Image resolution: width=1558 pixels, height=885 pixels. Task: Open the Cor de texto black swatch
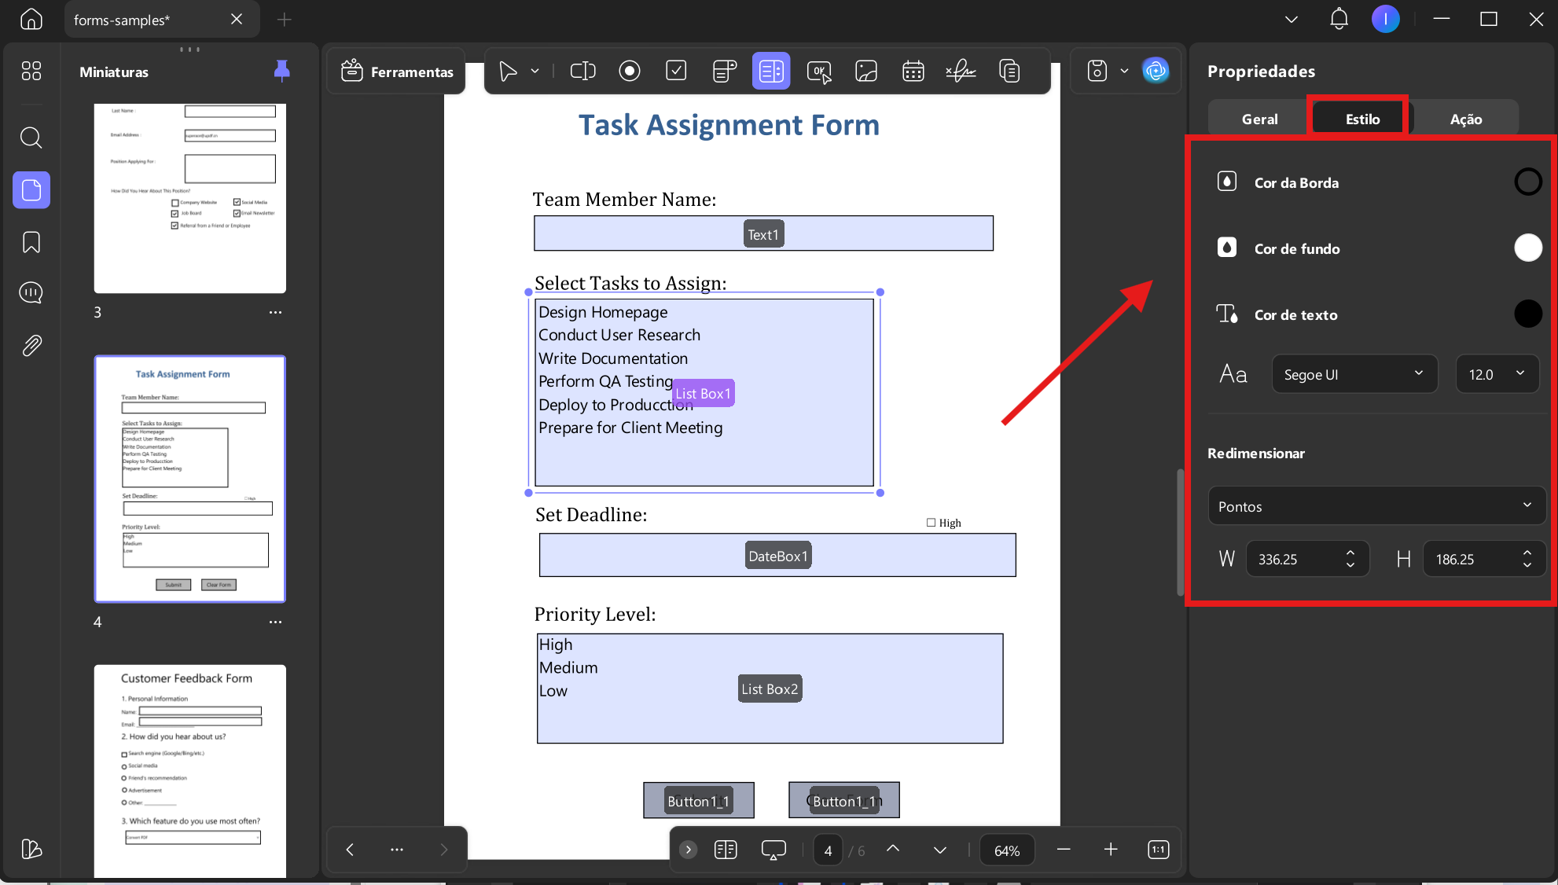[1527, 314]
